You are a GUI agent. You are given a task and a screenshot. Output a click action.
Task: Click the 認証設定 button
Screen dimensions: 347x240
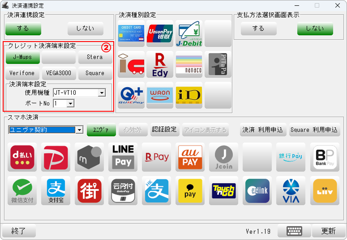165,130
